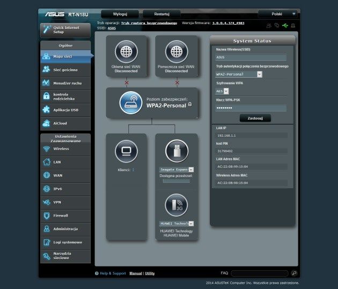Click the copy status icon in header

click(277, 25)
